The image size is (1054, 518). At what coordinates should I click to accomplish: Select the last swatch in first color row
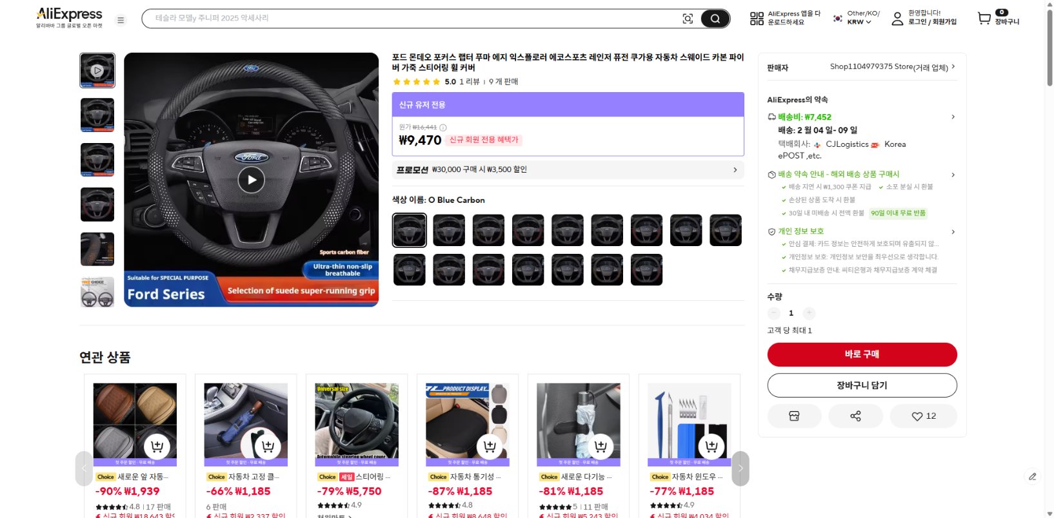pos(726,230)
